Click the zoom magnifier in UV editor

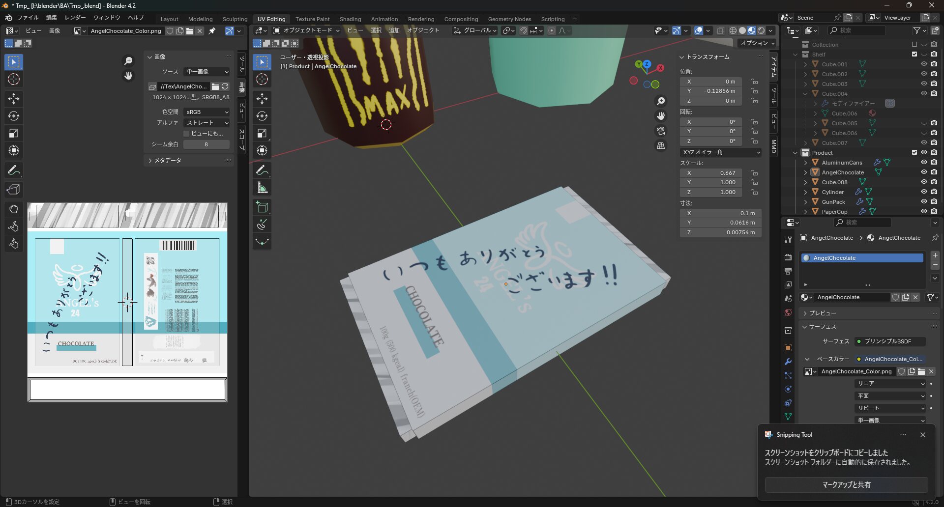pyautogui.click(x=128, y=60)
